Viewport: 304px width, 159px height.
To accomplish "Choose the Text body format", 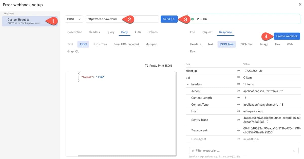I will pos(70,44).
